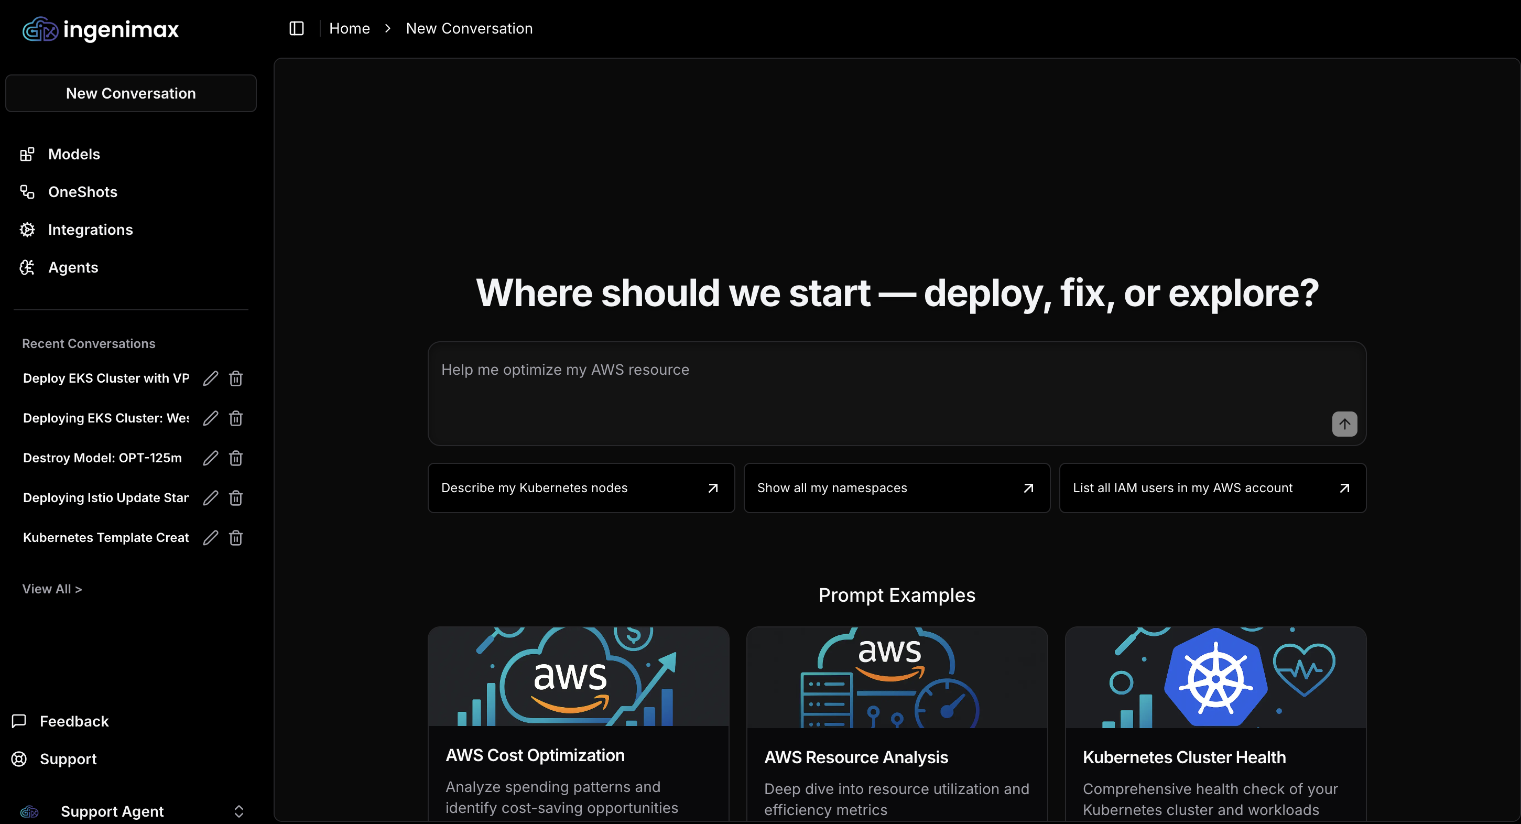Click the ingenimax logo

pos(101,29)
